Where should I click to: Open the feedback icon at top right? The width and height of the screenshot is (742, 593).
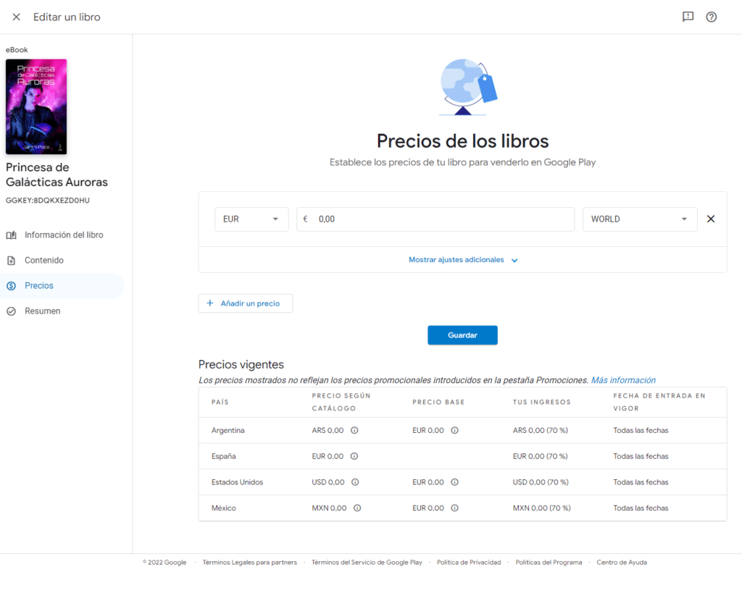pyautogui.click(x=687, y=17)
